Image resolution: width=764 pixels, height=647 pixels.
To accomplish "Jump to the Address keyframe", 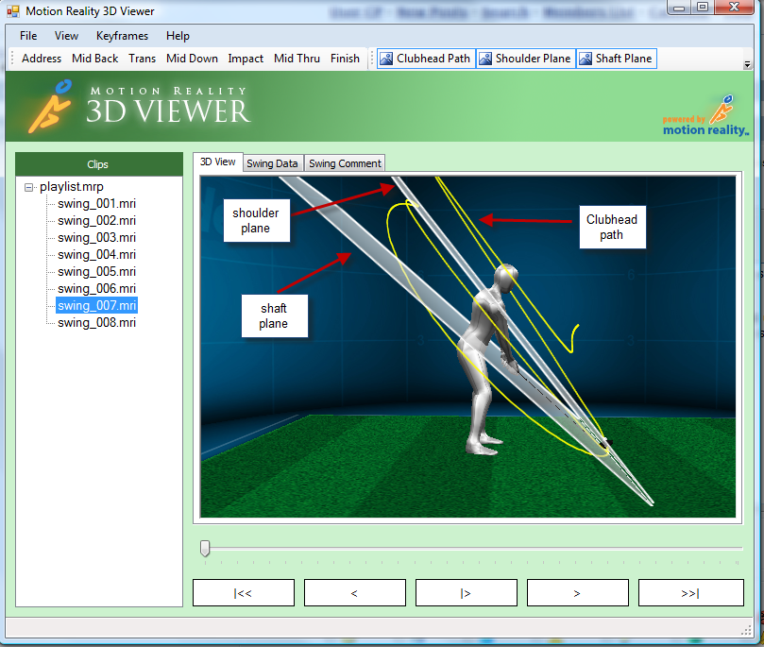I will [42, 59].
